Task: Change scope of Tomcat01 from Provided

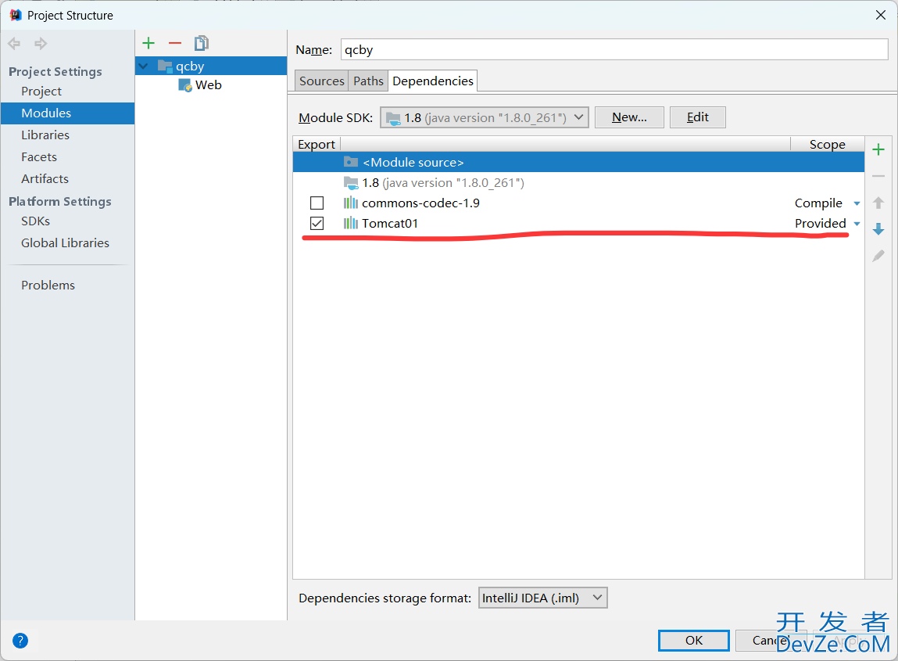Action: (x=827, y=223)
